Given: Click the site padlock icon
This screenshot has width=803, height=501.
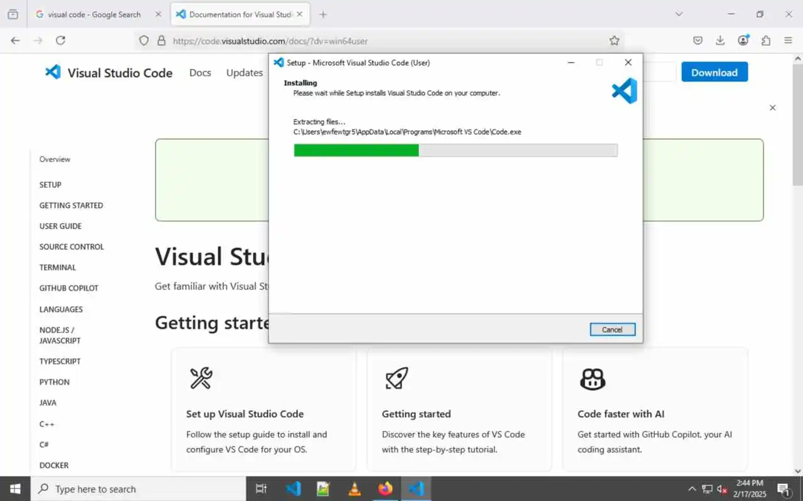Looking at the screenshot, I should click(x=161, y=41).
